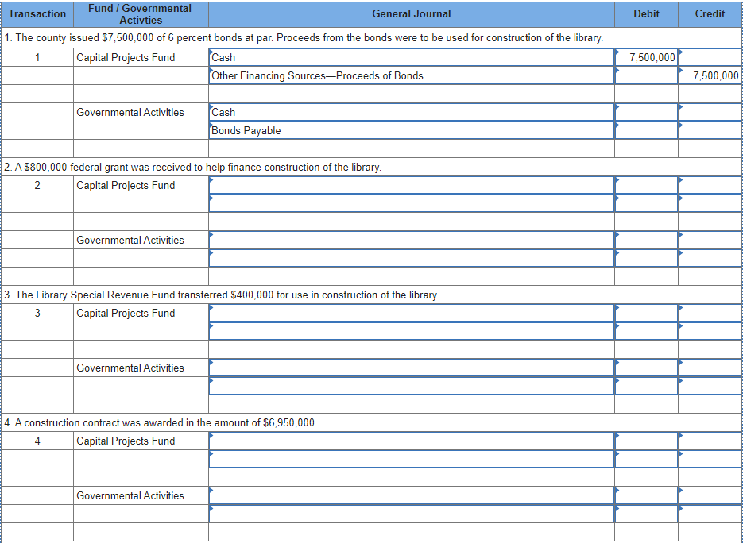Viewport: 743px width, 543px height.
Task: Click credit field for transaction 4 Governmental Activities second row
Action: tap(710, 514)
